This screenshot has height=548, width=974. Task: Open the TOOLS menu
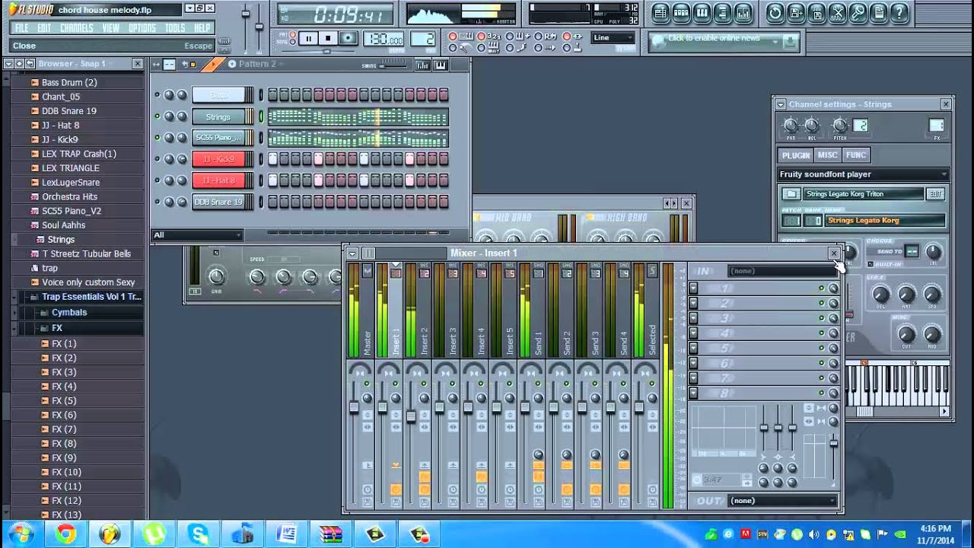175,28
